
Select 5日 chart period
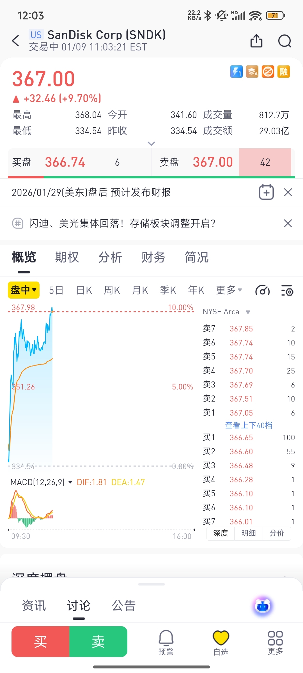(56, 290)
